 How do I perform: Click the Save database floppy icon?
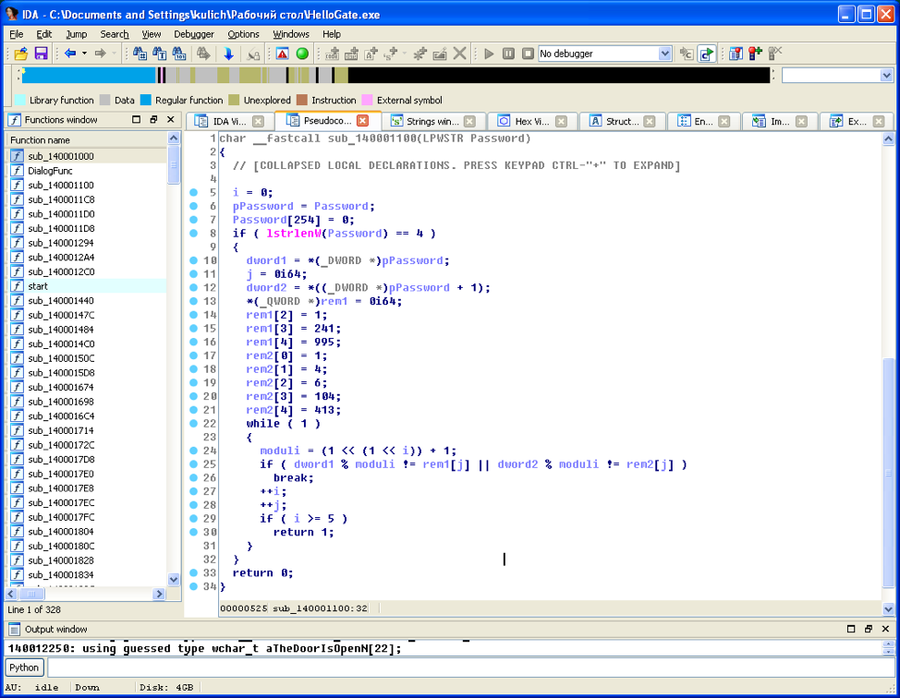pos(41,54)
